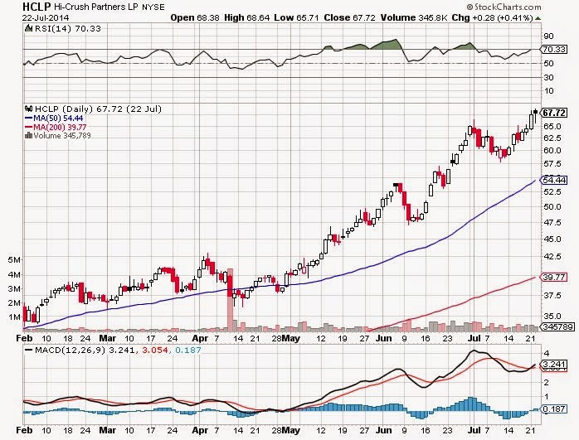Click the 0.187 histogram axis tag
The width and height of the screenshot is (579, 440).
[x=553, y=409]
